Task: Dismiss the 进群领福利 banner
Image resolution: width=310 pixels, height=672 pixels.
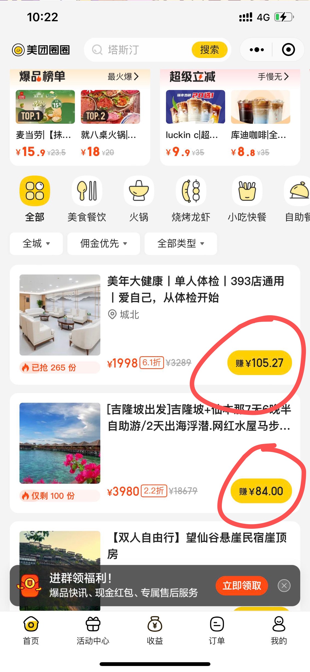Action: click(284, 586)
